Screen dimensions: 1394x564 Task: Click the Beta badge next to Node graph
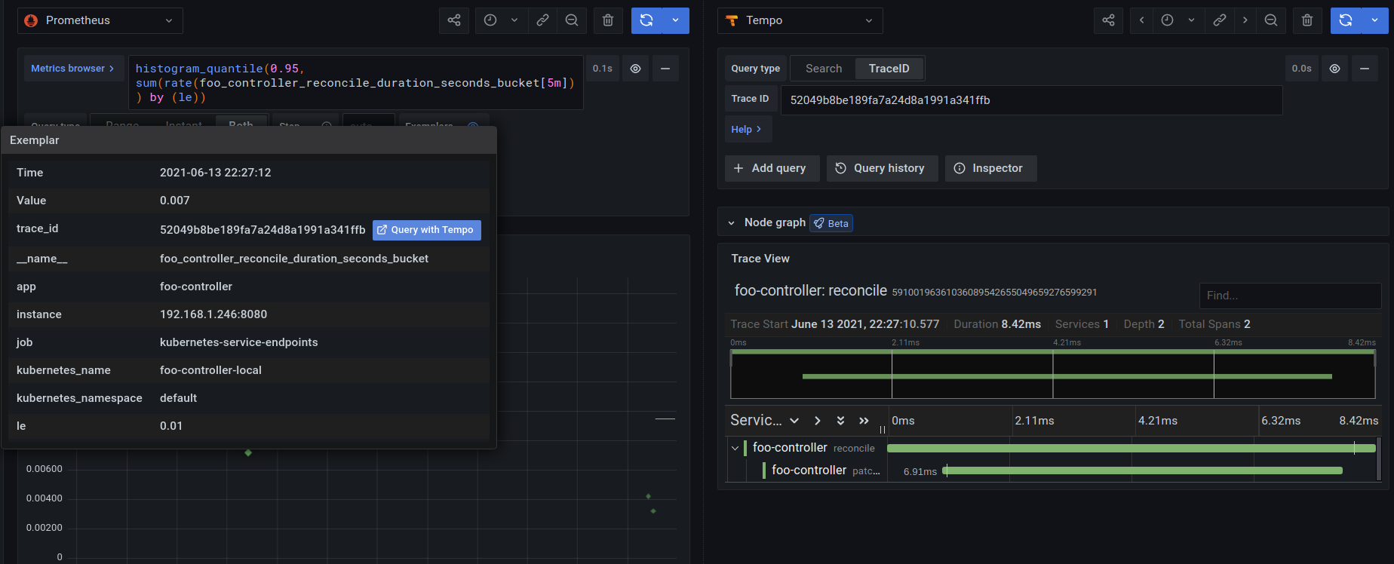[x=831, y=223]
